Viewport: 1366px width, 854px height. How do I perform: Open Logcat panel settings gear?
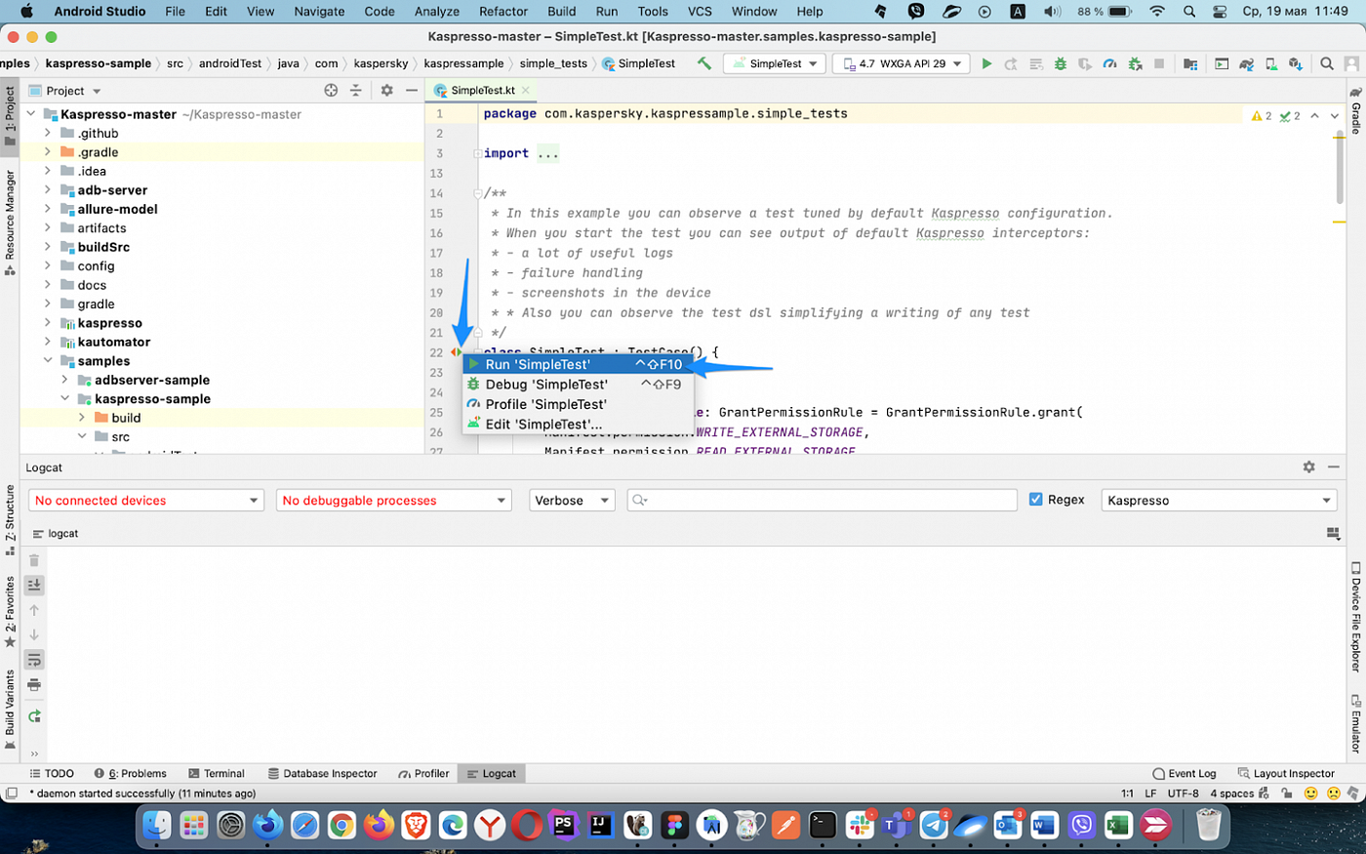point(1308,468)
